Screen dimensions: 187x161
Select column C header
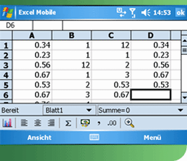111,36
